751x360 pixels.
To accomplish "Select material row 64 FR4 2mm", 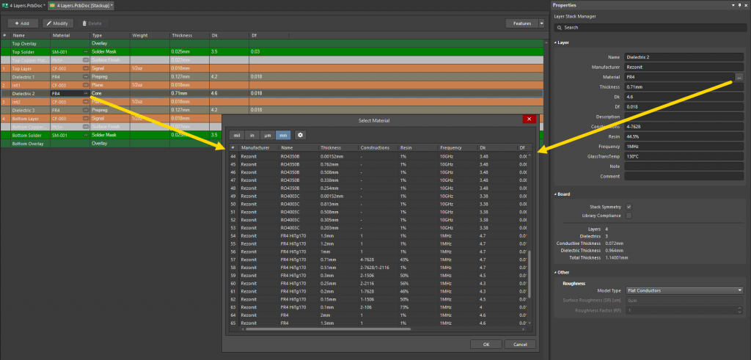I will 378,315.
